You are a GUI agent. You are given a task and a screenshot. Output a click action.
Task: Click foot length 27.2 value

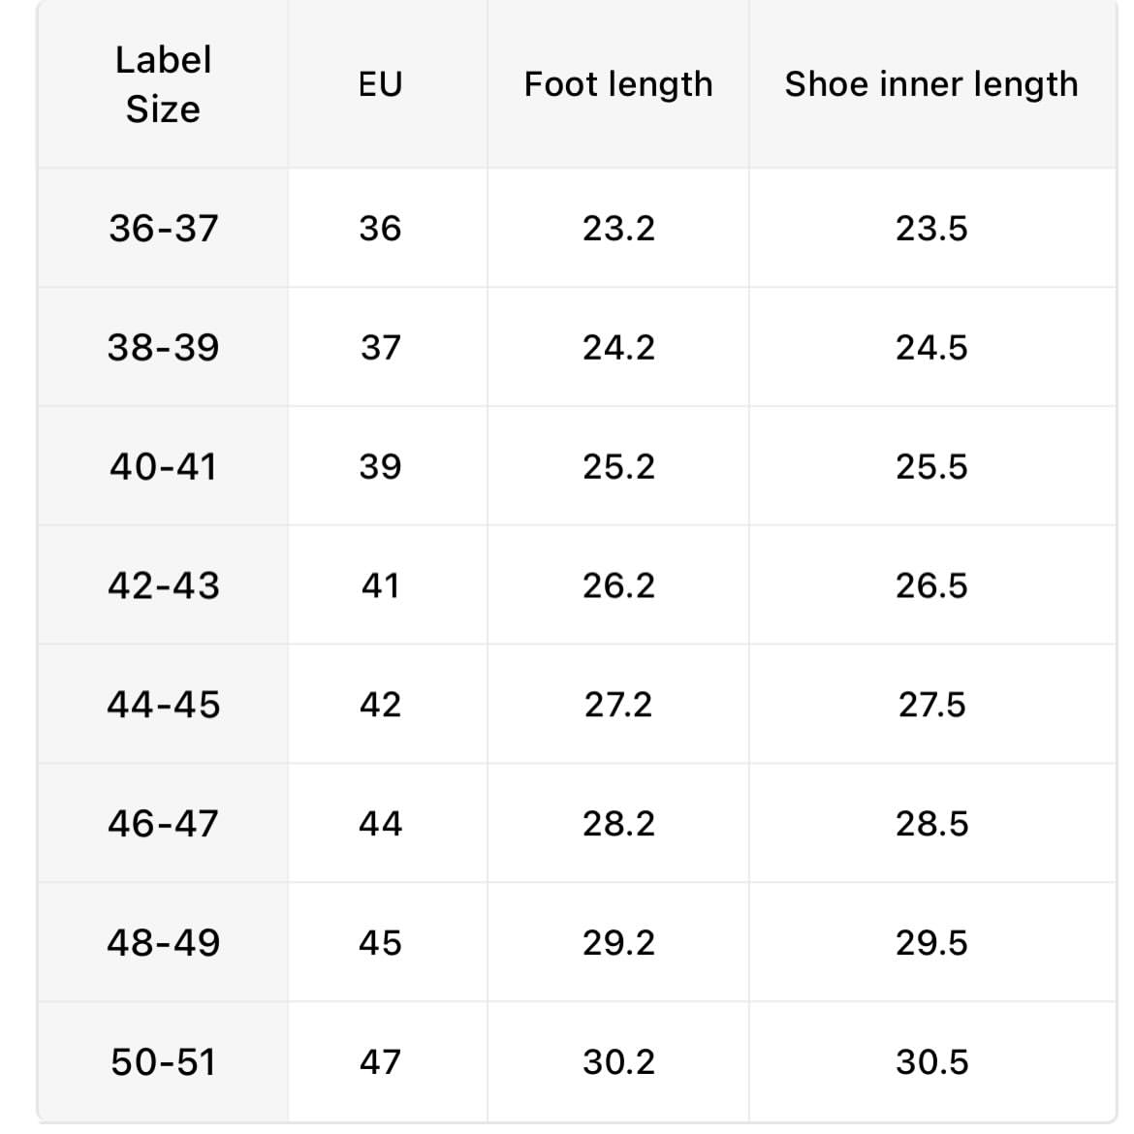618,705
